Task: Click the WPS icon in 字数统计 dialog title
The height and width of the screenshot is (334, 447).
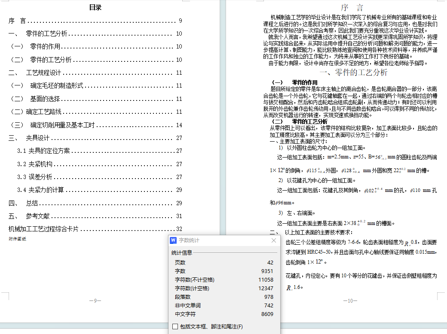Action: 173,240
